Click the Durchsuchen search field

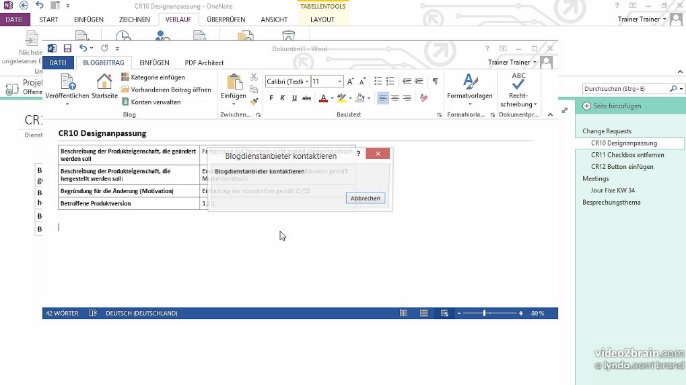tap(625, 89)
